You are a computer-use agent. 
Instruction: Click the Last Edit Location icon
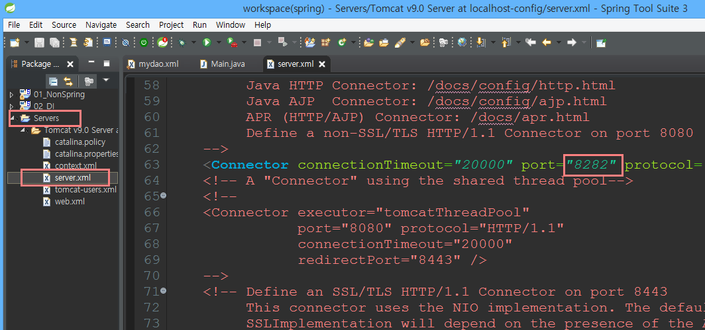[x=531, y=42]
